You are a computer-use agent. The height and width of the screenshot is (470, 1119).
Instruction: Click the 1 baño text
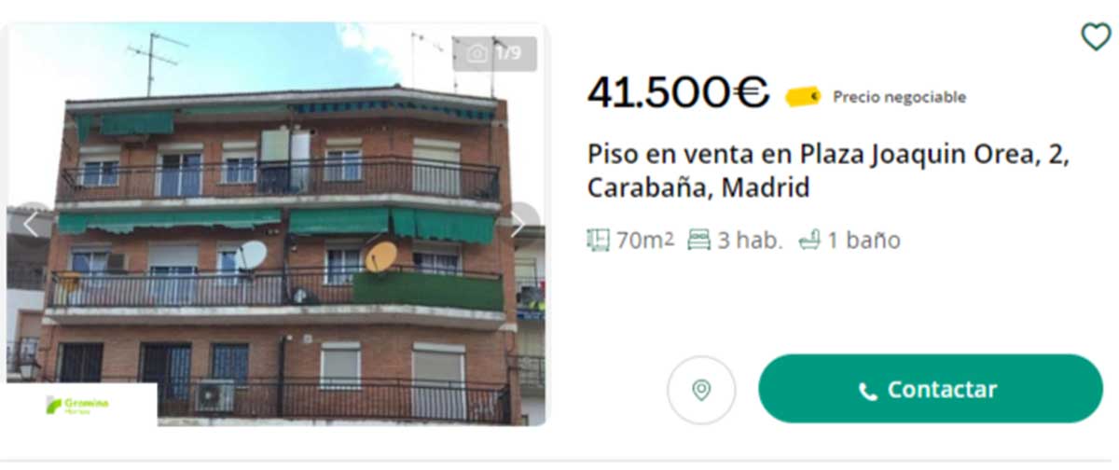[x=863, y=241]
